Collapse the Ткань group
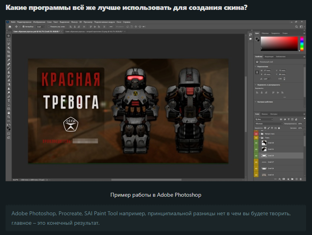The image size is (312, 235). click(x=260, y=137)
